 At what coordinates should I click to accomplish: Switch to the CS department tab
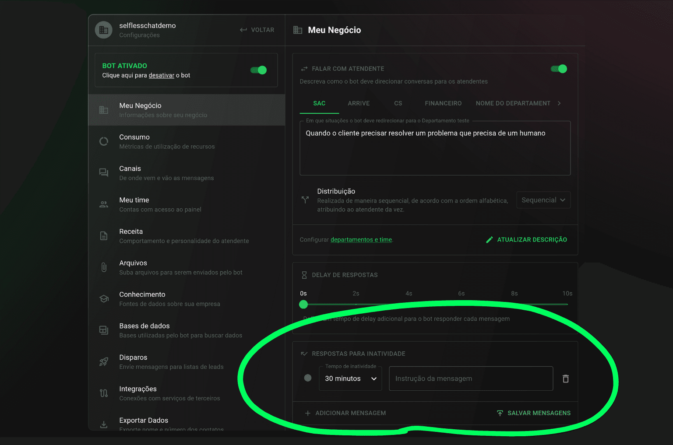point(398,103)
